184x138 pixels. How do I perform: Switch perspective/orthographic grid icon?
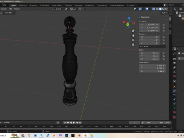click(133, 44)
